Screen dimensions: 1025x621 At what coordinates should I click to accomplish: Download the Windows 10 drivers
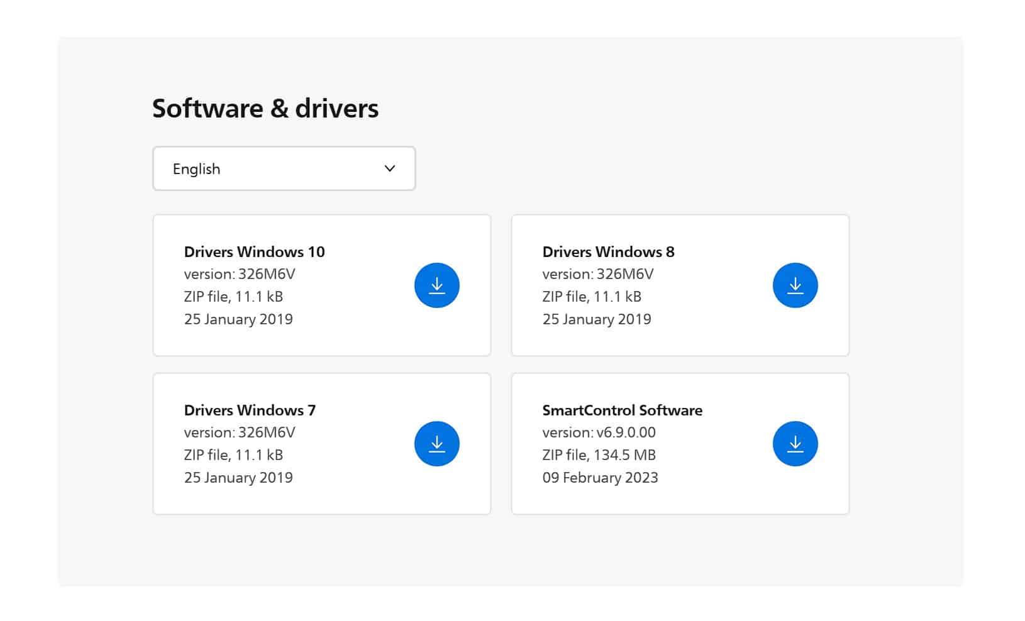436,285
